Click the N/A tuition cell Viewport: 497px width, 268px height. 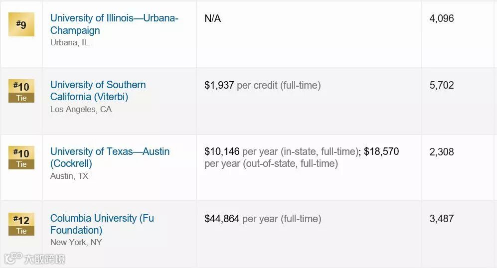(212, 18)
